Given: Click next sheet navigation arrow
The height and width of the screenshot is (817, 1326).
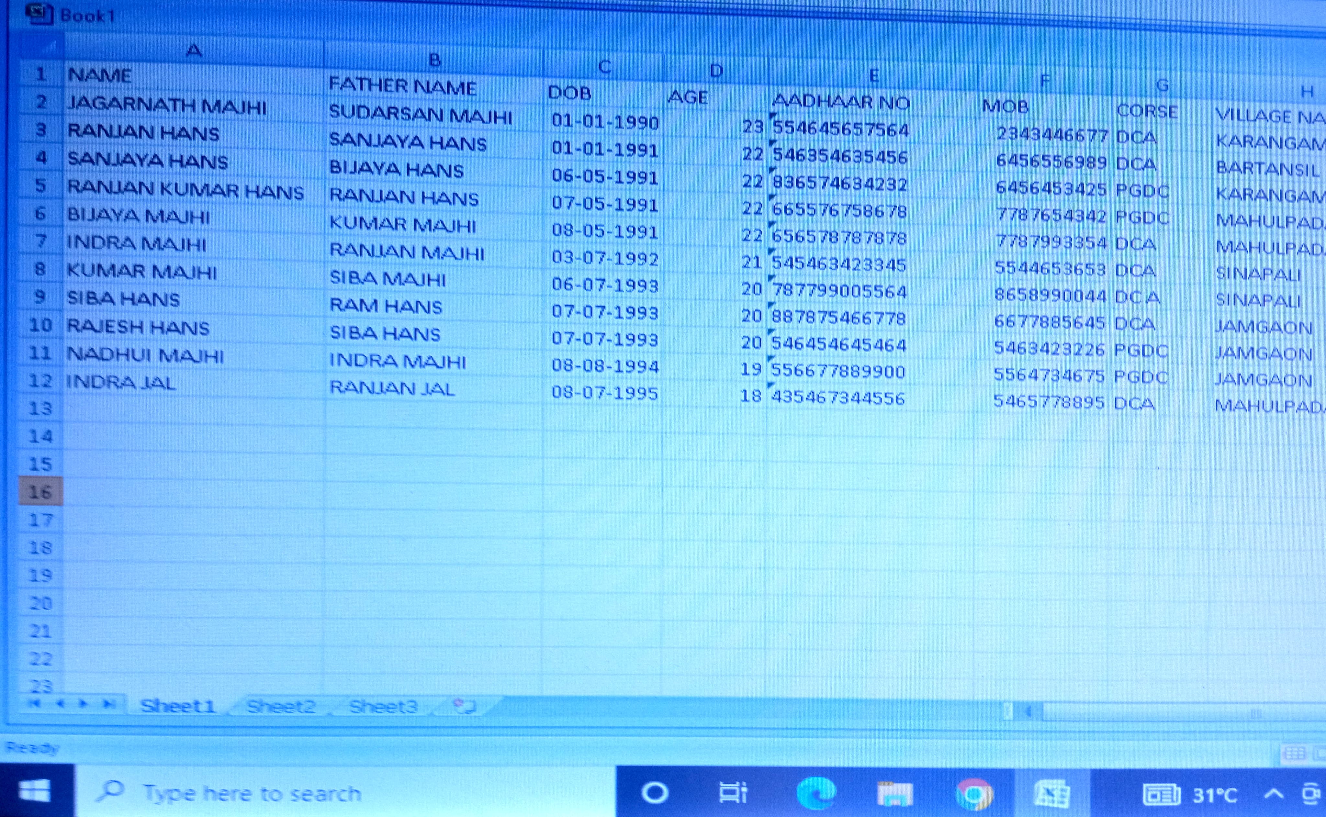Looking at the screenshot, I should [83, 703].
